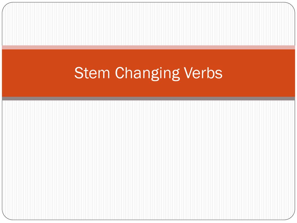Click the orange area beneath the title text
The width and height of the screenshot is (297, 223).
coord(148,89)
